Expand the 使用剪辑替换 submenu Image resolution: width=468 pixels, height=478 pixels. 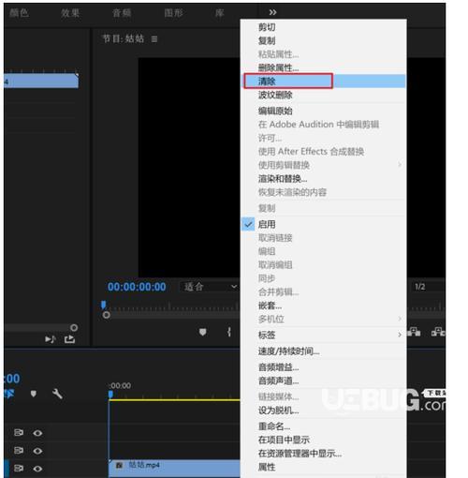[x=324, y=165]
